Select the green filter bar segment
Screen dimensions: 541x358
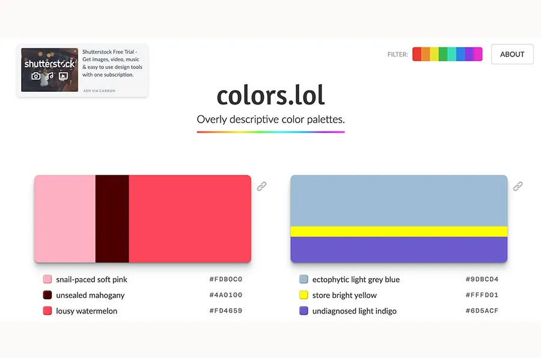pyautogui.click(x=442, y=53)
